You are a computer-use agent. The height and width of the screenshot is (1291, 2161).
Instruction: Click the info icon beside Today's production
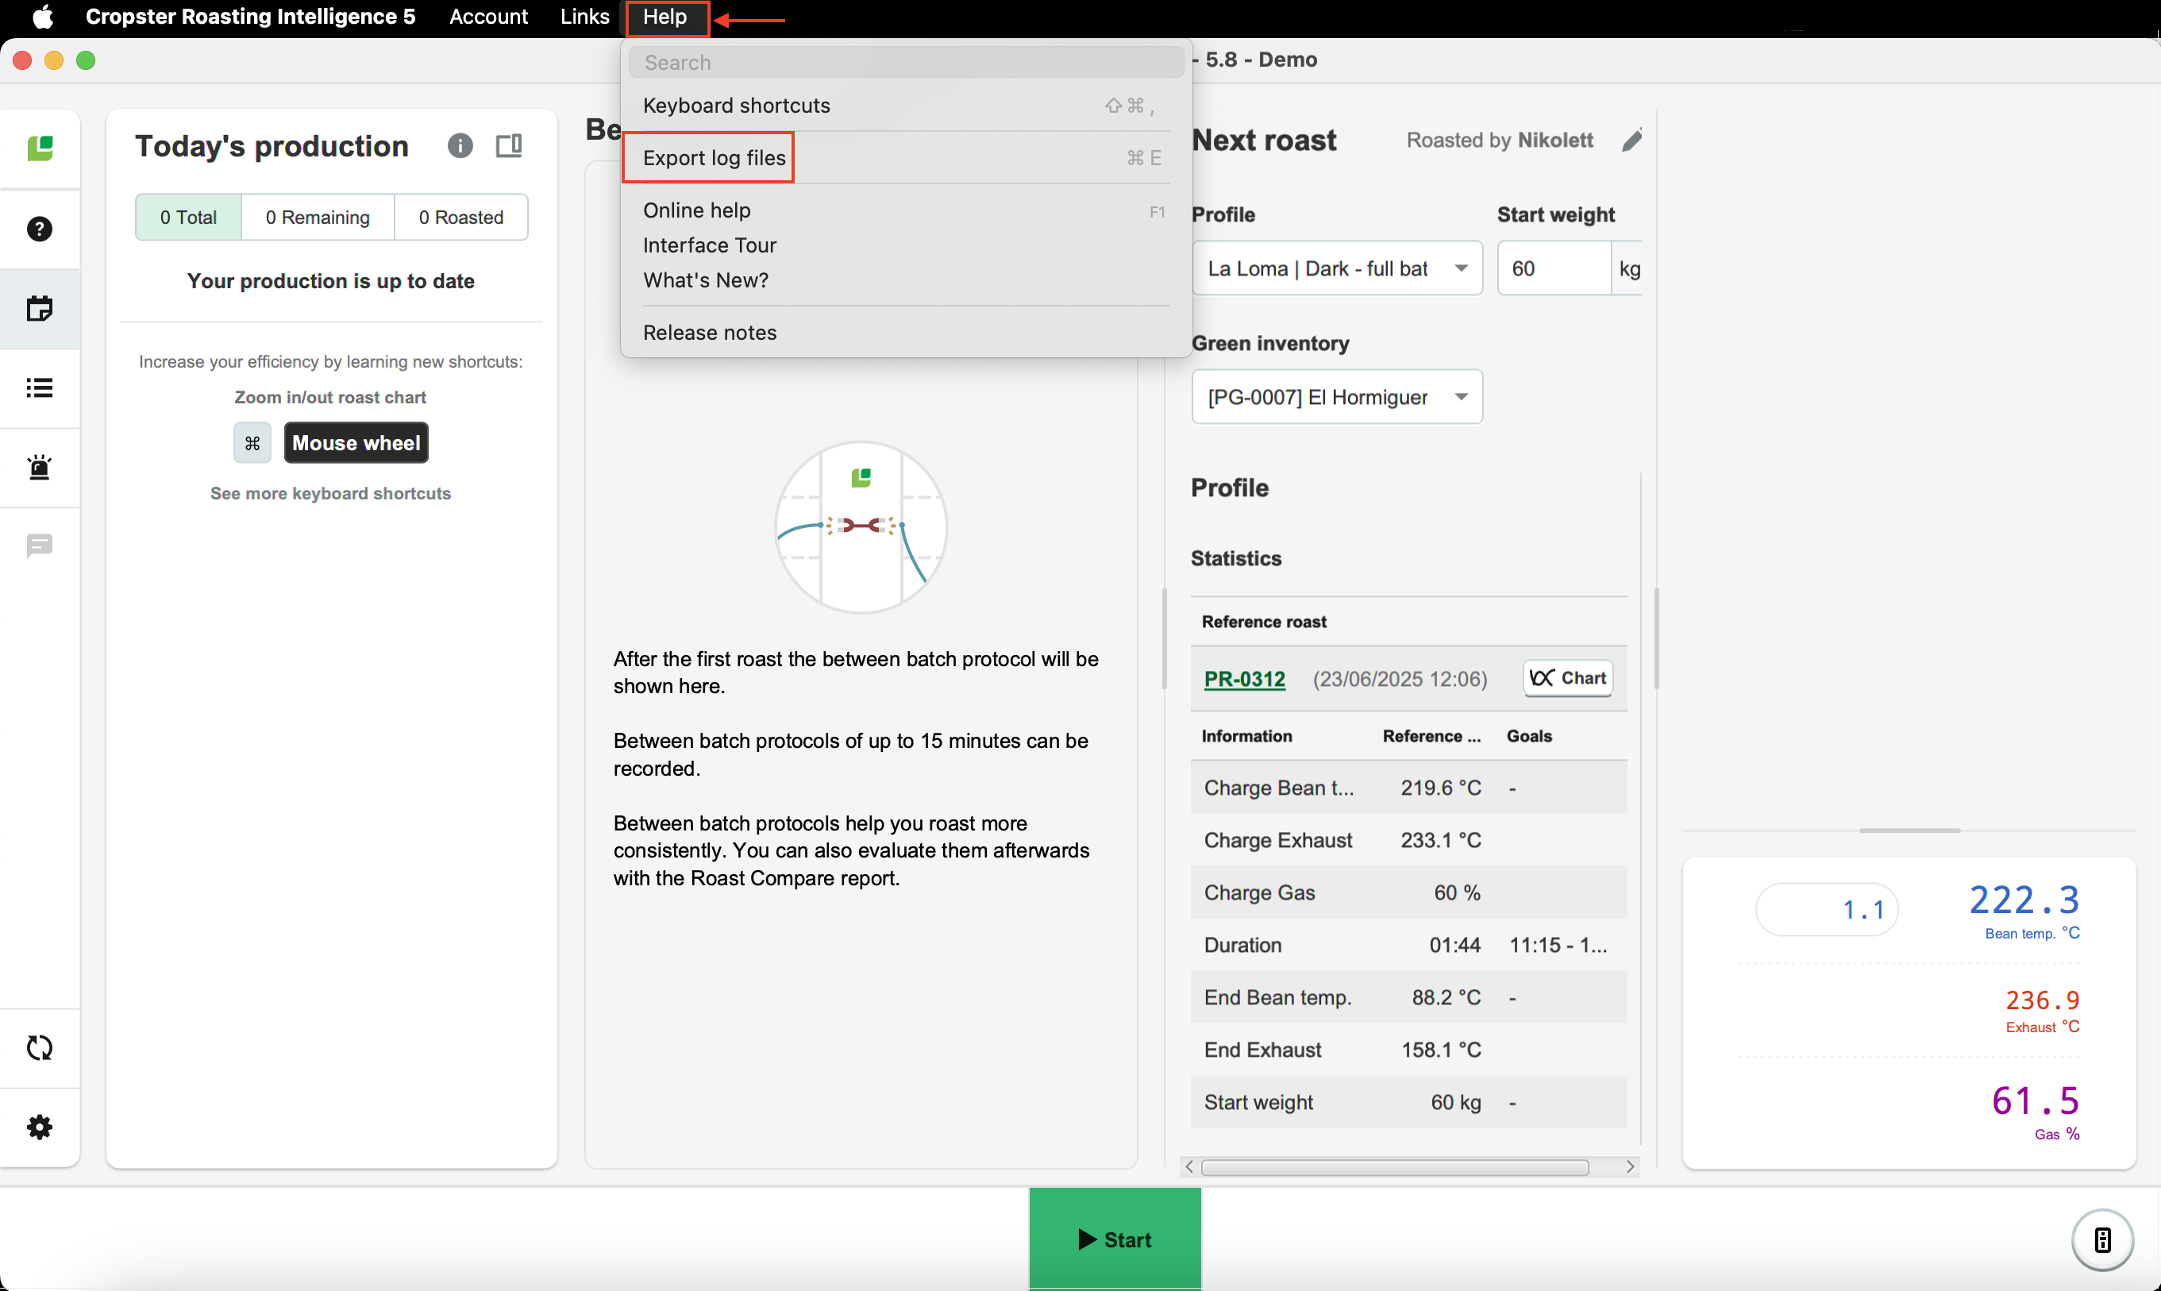tap(460, 145)
